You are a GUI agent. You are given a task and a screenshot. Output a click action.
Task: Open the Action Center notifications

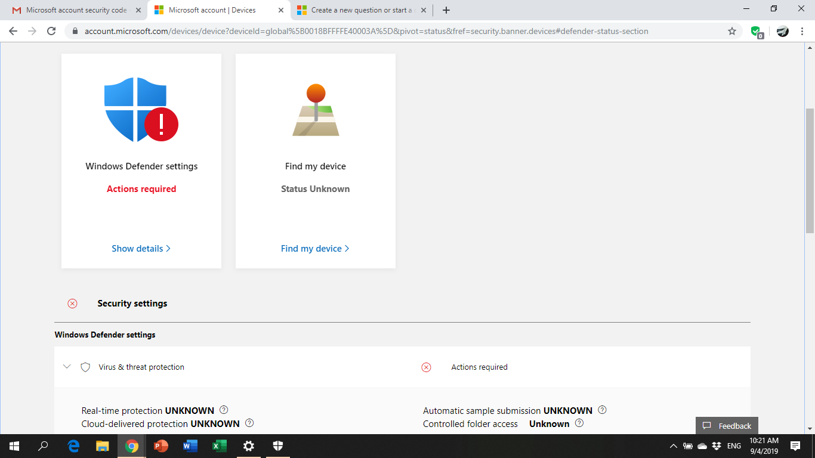coord(795,446)
